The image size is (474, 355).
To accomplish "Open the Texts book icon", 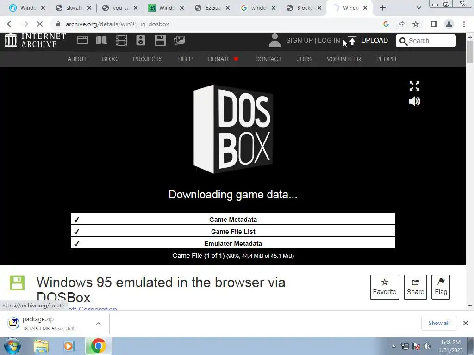I will click(102, 40).
